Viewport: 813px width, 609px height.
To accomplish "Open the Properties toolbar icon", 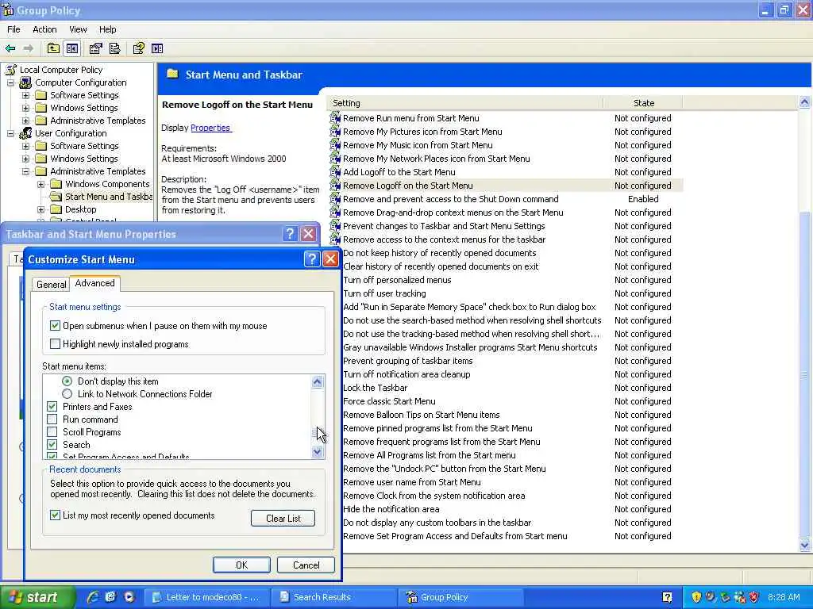I will (x=95, y=48).
